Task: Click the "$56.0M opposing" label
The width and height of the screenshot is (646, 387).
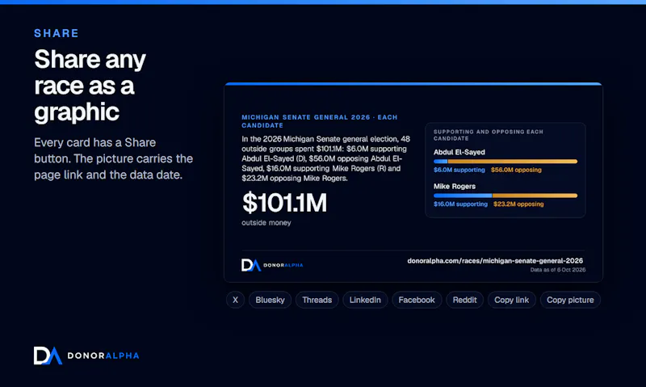Action: pyautogui.click(x=516, y=170)
